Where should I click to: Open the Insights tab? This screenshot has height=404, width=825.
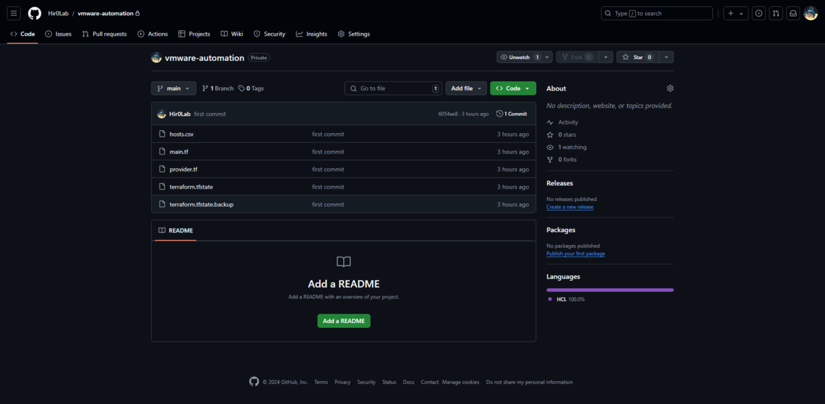[311, 34]
